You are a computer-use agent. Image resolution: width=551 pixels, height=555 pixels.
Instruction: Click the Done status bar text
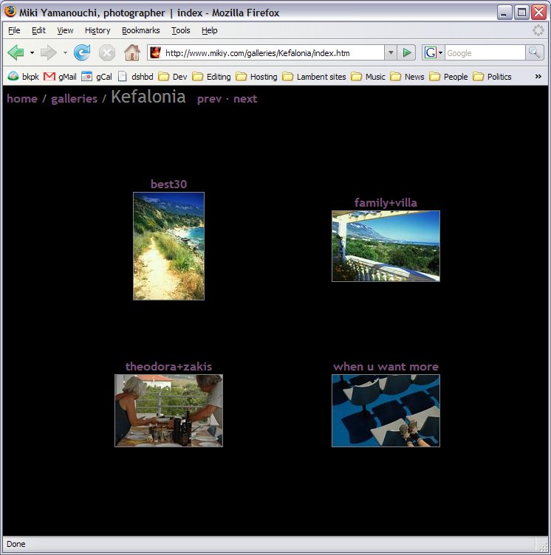coord(16,544)
